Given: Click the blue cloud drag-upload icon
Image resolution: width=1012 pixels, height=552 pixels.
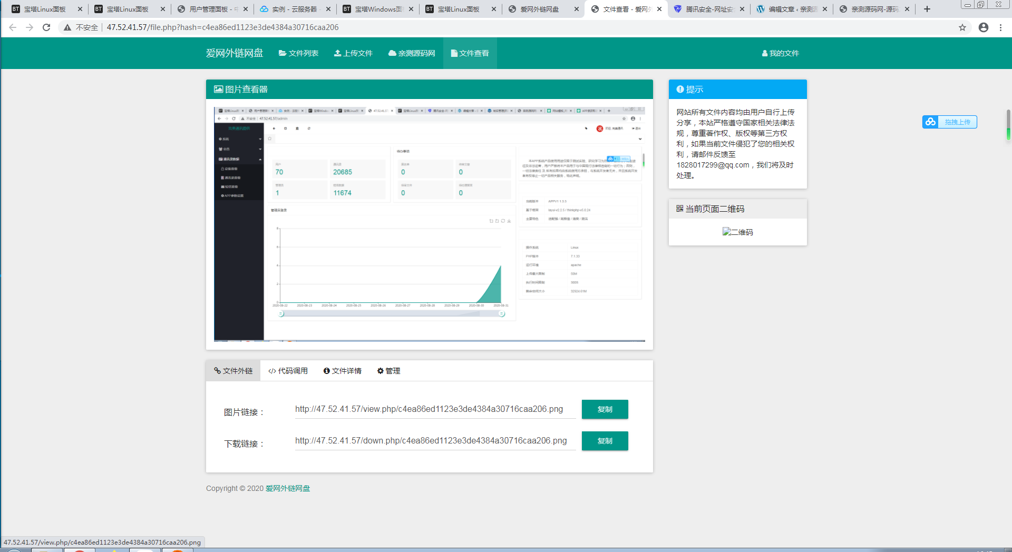Looking at the screenshot, I should click(x=930, y=122).
